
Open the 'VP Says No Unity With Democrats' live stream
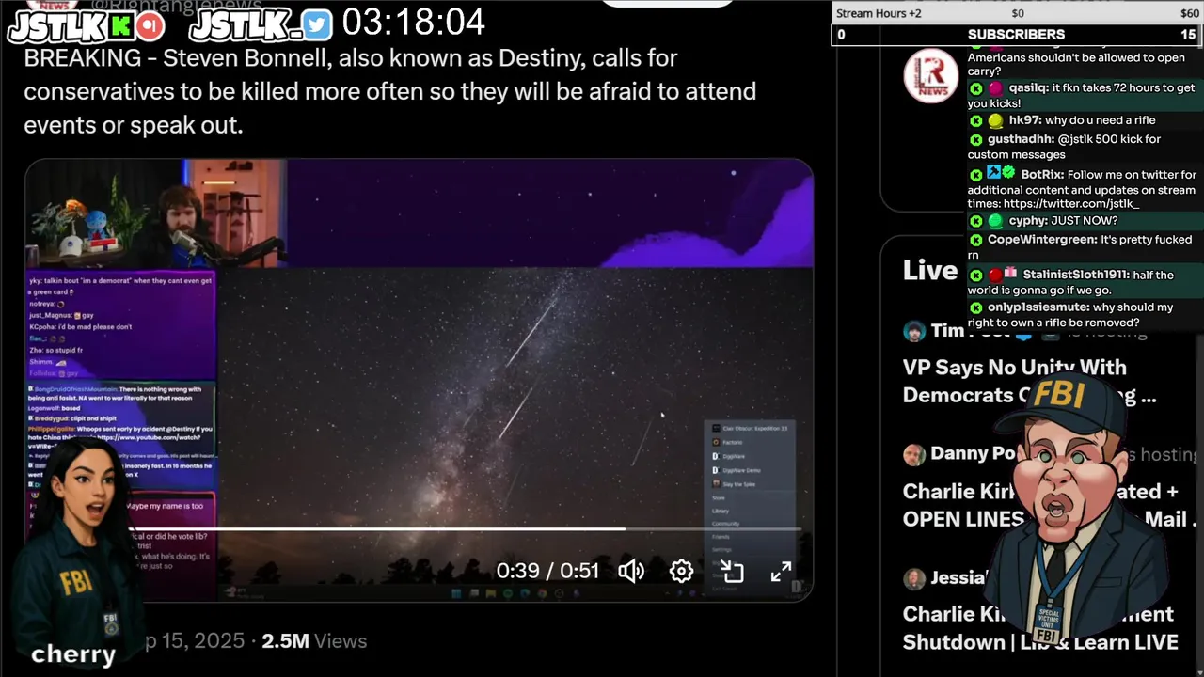click(x=1030, y=381)
